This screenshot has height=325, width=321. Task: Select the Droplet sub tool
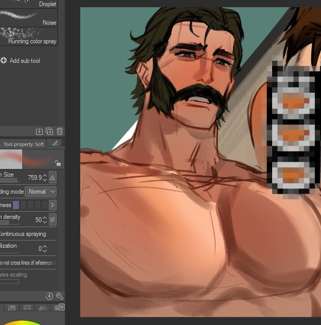(x=29, y=4)
